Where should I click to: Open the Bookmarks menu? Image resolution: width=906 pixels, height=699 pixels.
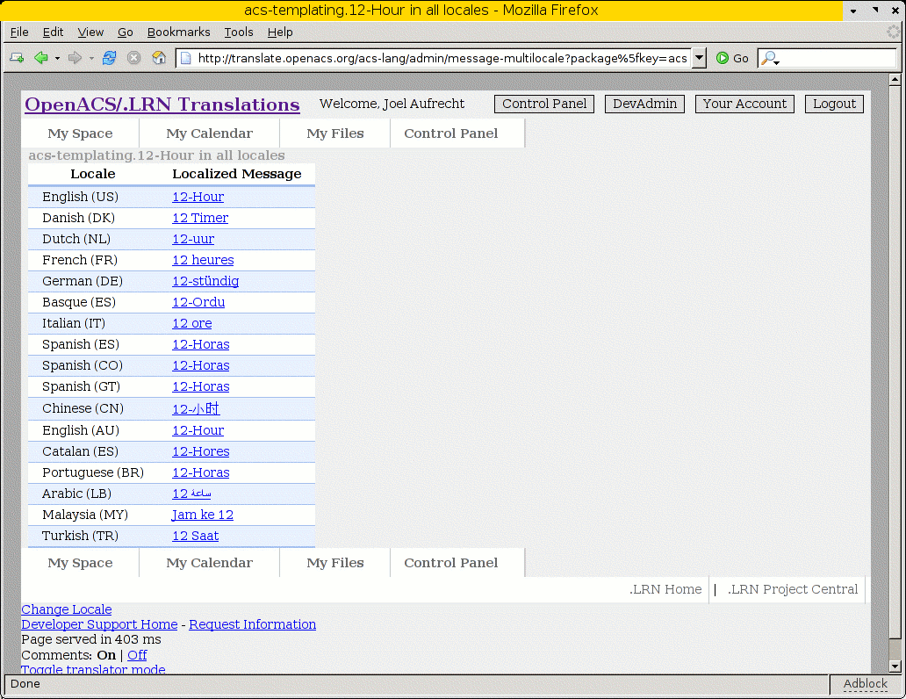(x=178, y=32)
